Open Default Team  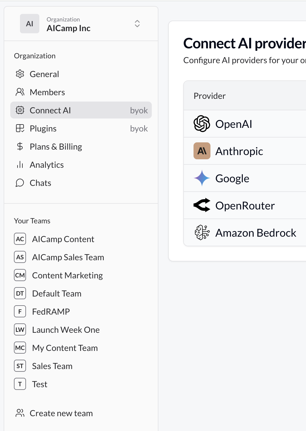pyautogui.click(x=81, y=293)
